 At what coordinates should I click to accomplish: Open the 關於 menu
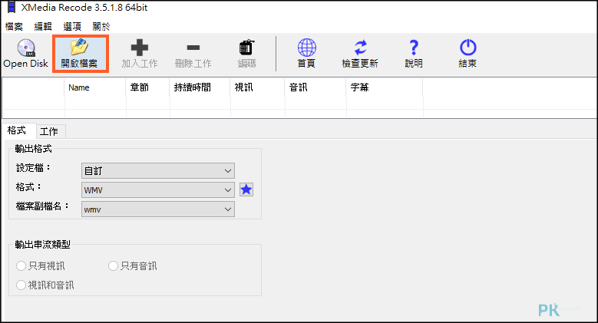point(101,26)
